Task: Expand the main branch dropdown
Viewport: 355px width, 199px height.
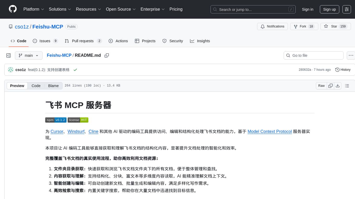Action: coord(28,55)
